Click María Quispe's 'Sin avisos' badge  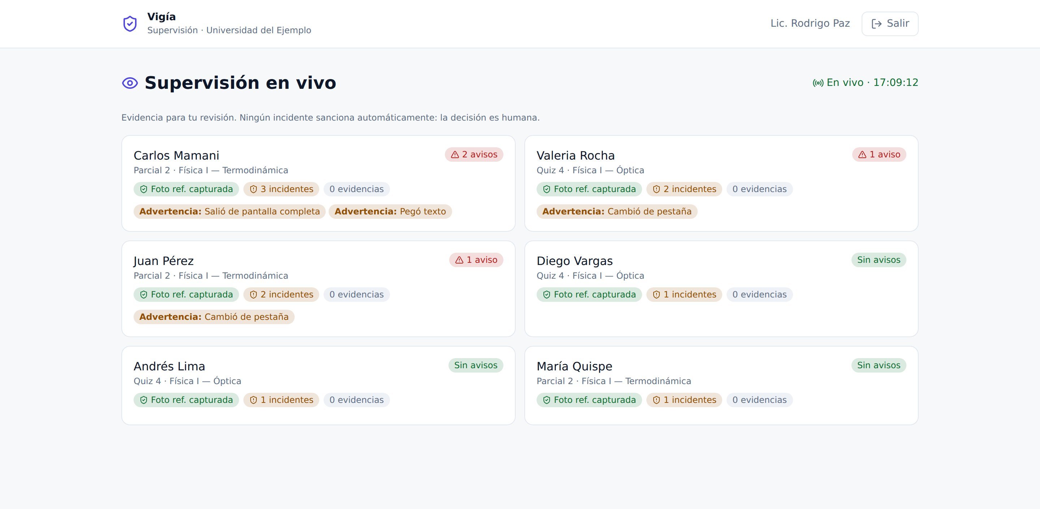click(879, 365)
